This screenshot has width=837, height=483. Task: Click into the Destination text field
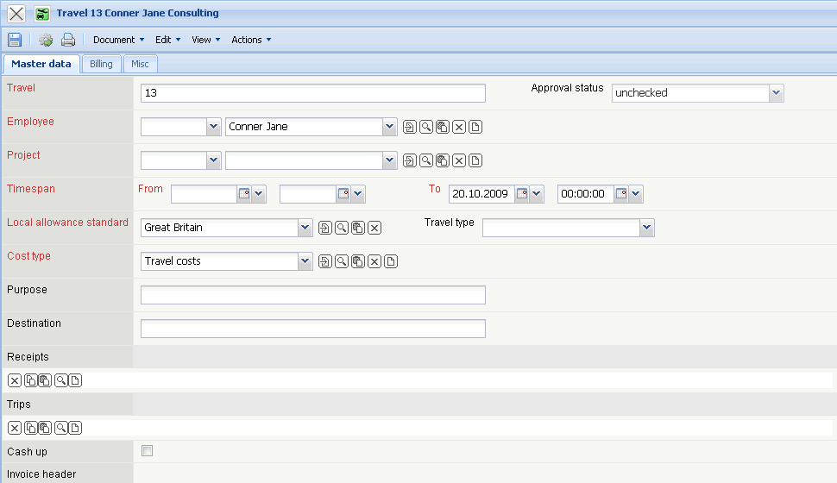(x=312, y=329)
